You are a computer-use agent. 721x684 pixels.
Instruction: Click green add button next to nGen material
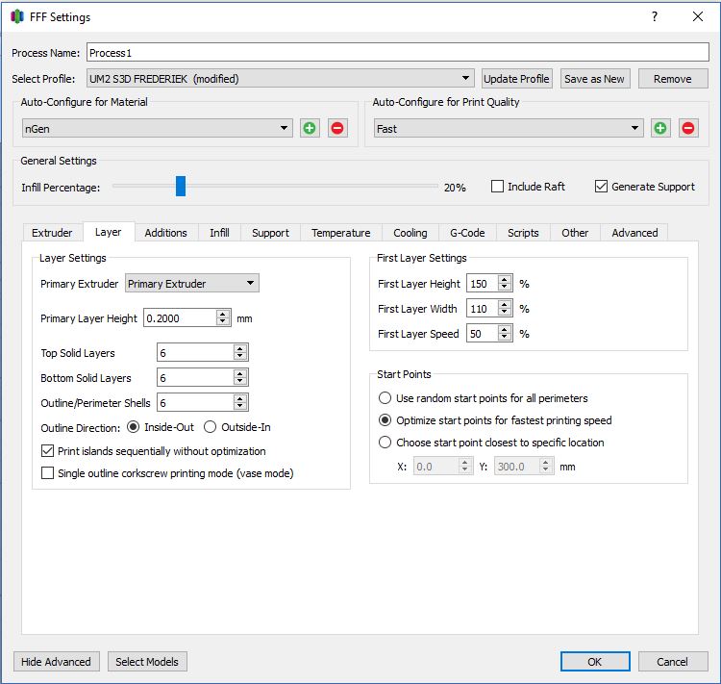[310, 128]
